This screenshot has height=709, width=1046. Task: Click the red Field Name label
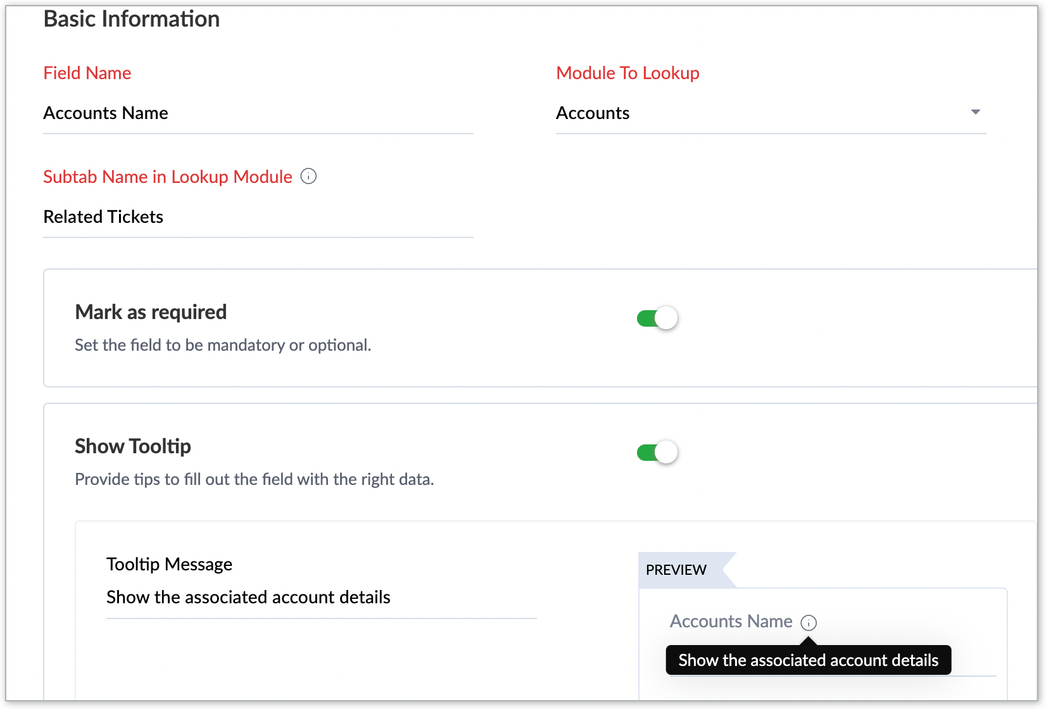[87, 73]
